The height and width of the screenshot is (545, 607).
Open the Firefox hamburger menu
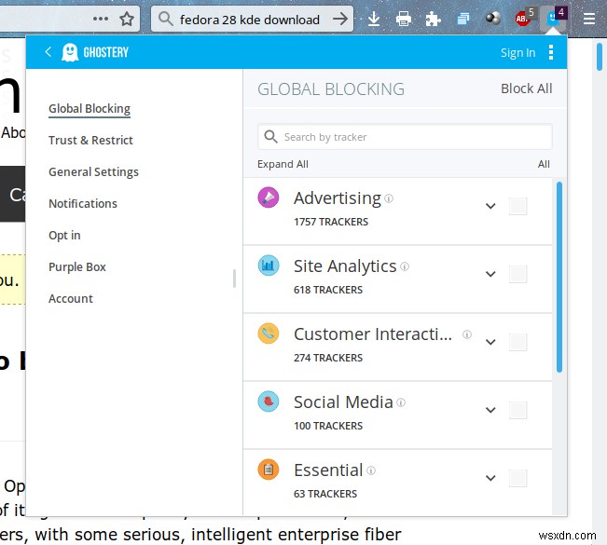(589, 19)
